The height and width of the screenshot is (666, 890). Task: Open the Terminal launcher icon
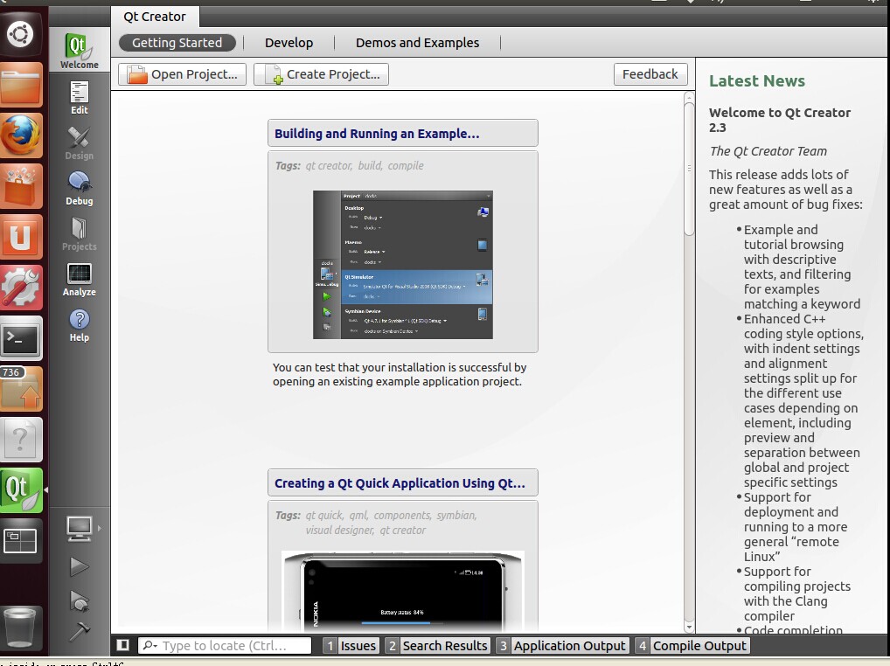point(22,338)
